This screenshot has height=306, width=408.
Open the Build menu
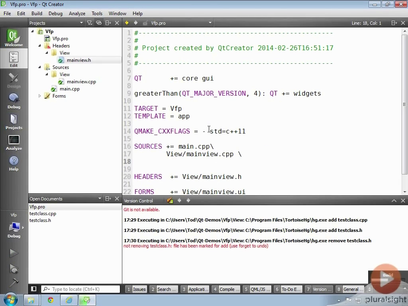point(37,13)
